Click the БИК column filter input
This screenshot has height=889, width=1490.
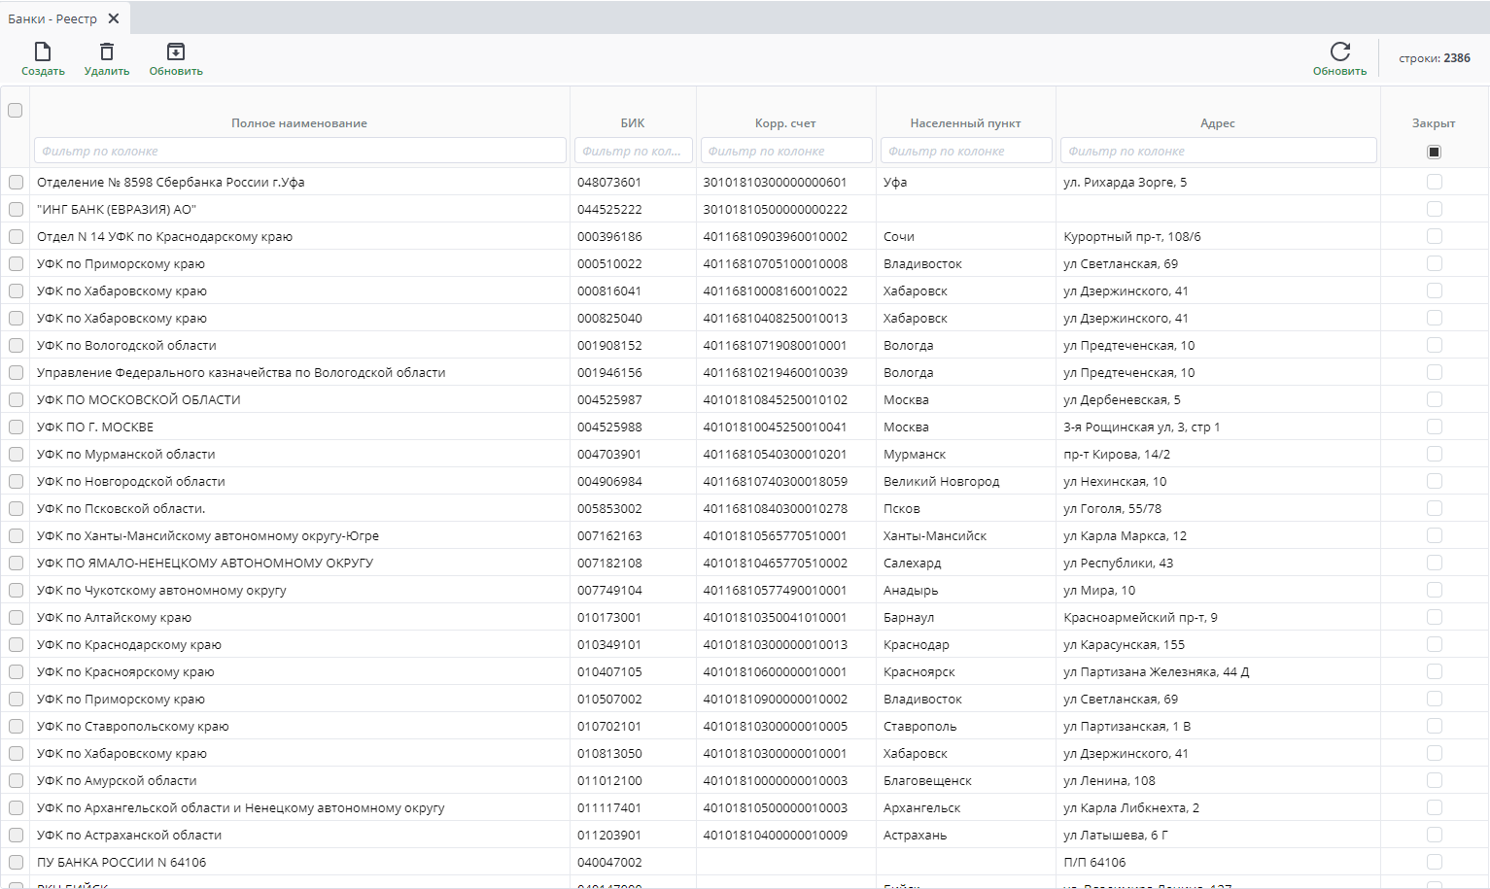(x=633, y=151)
